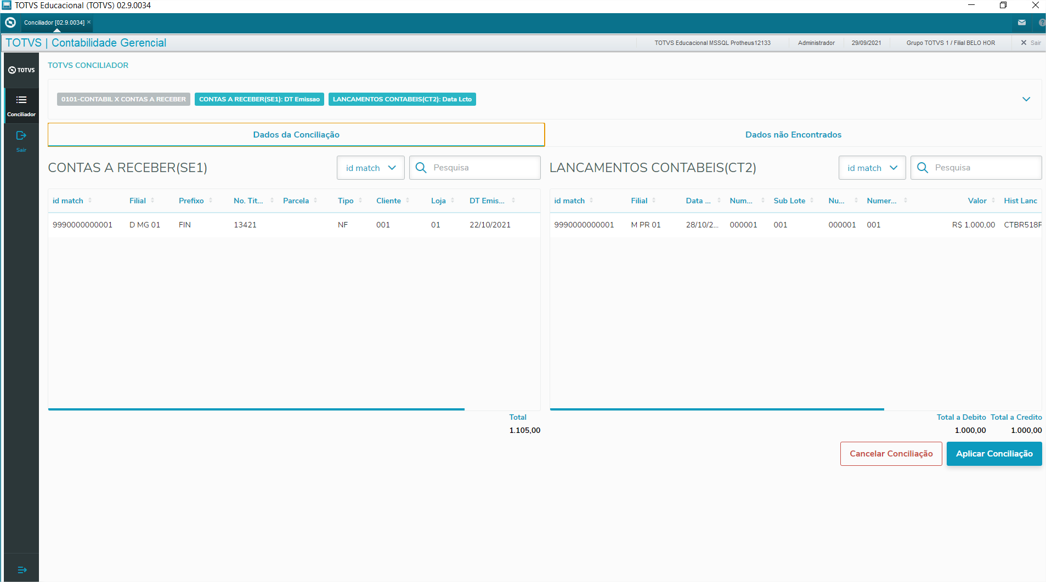The height and width of the screenshot is (582, 1046).
Task: Expand the sidebar with the bottom arrow icon
Action: click(x=22, y=570)
